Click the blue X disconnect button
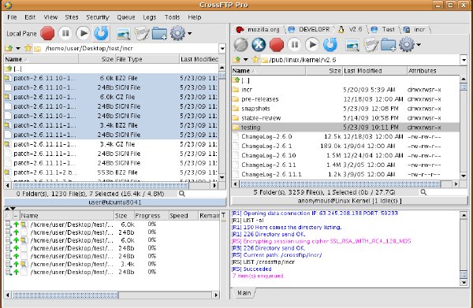473x308 pixels. tap(259, 45)
